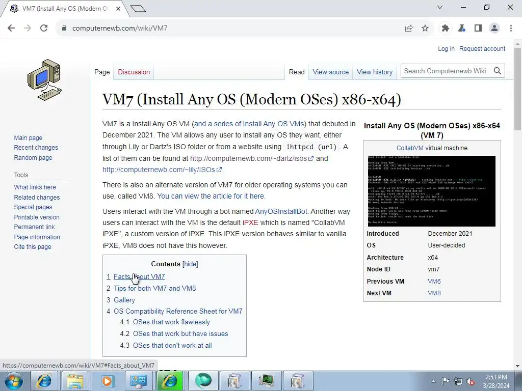
Task: Click Cite this page link
Action: 33,247
